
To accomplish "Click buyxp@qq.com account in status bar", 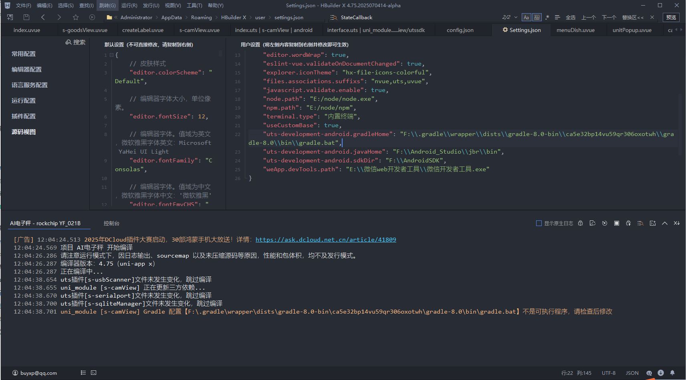I will 35,373.
